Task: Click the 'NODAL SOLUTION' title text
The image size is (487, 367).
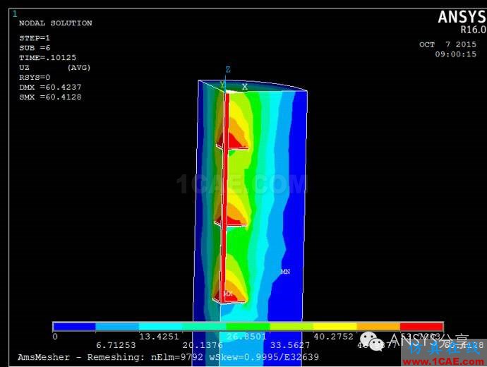Action: click(56, 23)
